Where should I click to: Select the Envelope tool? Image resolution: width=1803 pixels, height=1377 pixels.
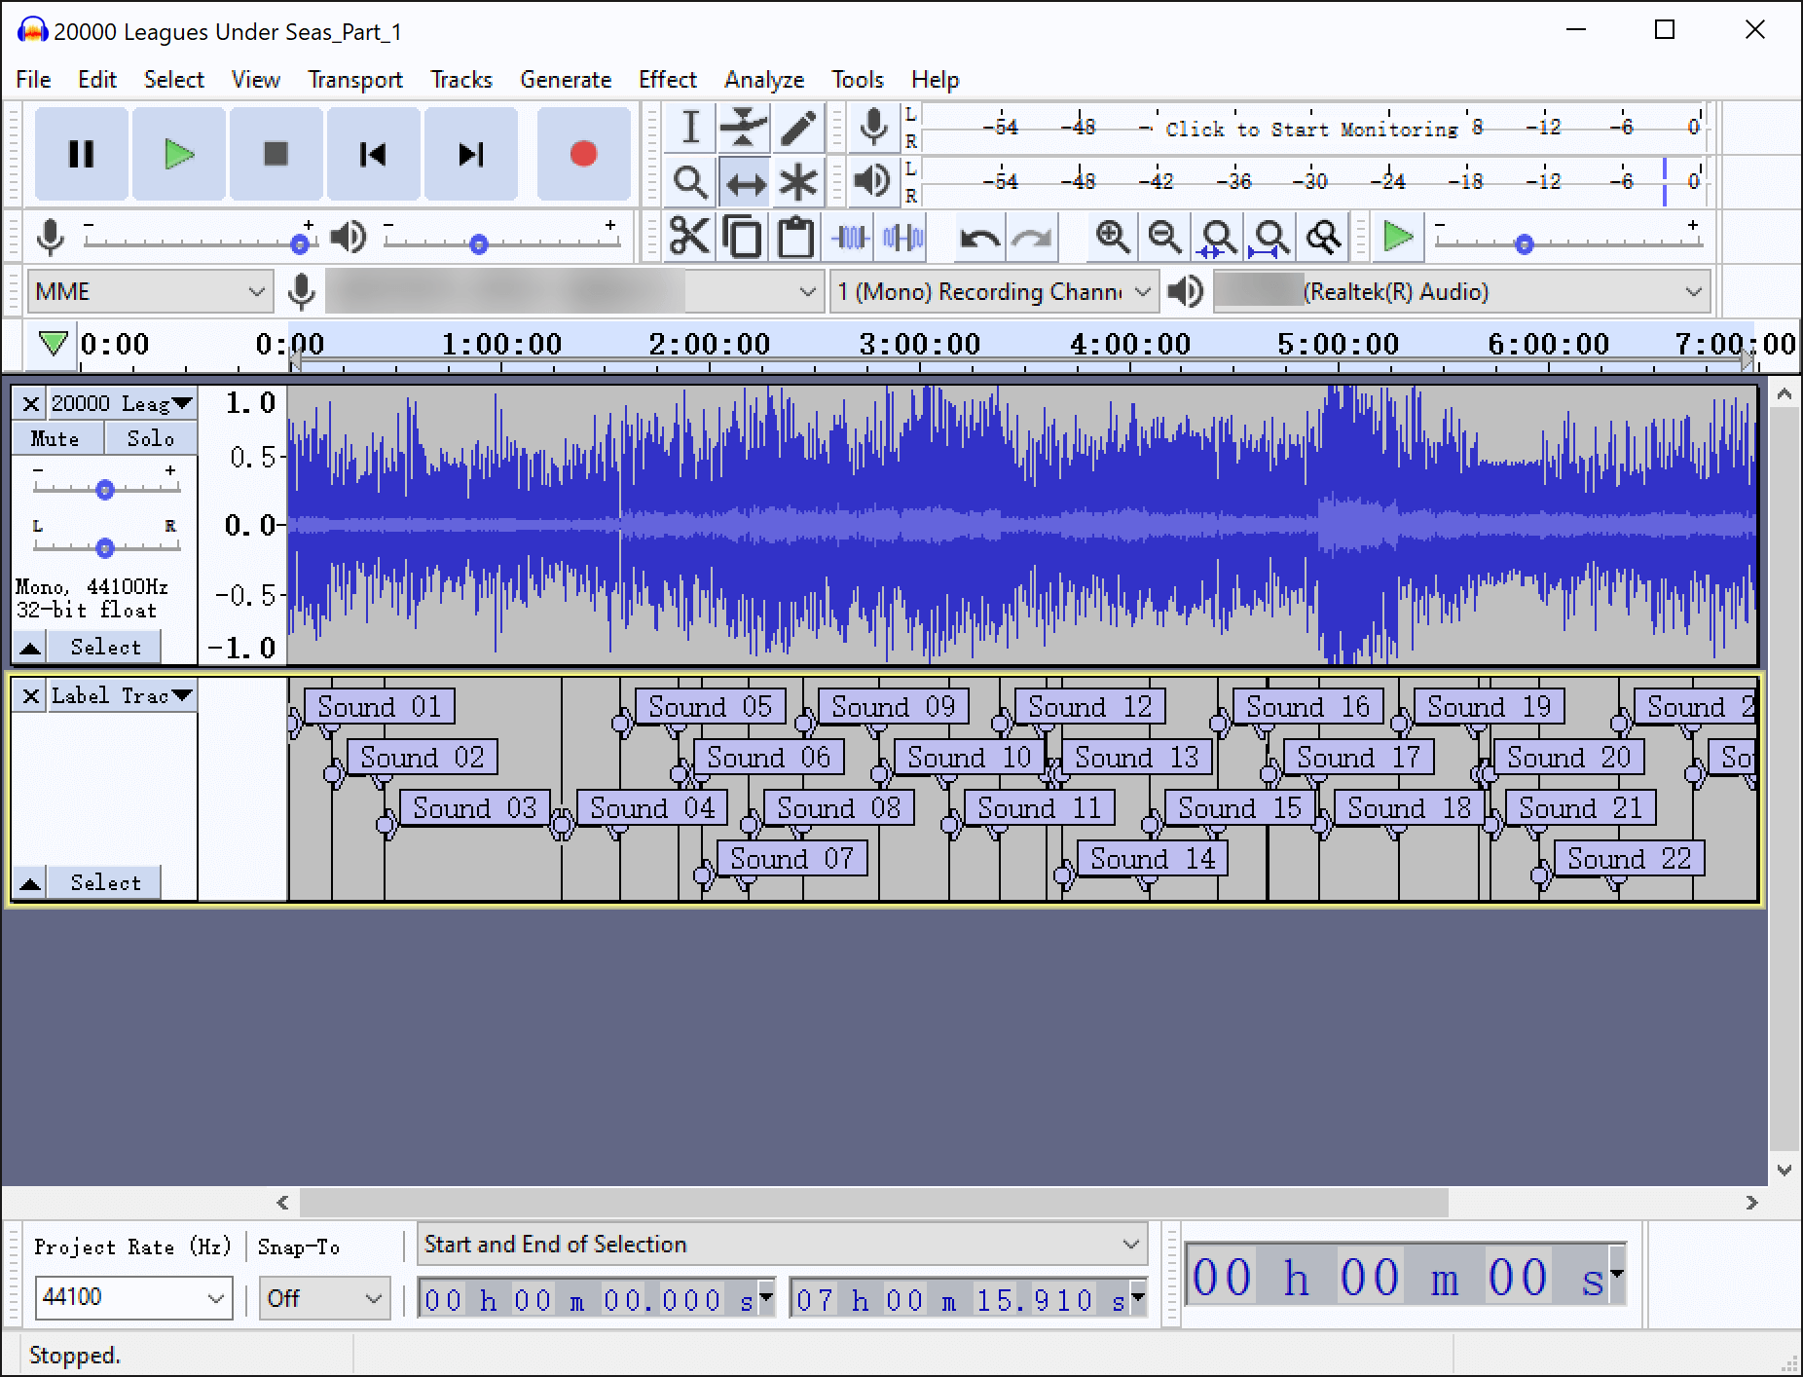pos(744,128)
